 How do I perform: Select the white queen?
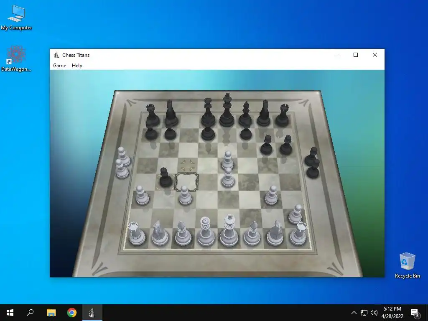click(x=206, y=232)
